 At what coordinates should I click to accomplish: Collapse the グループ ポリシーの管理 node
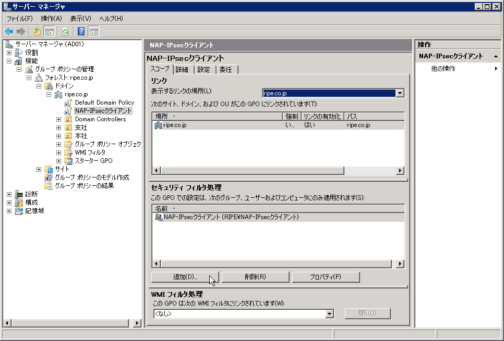click(x=19, y=69)
